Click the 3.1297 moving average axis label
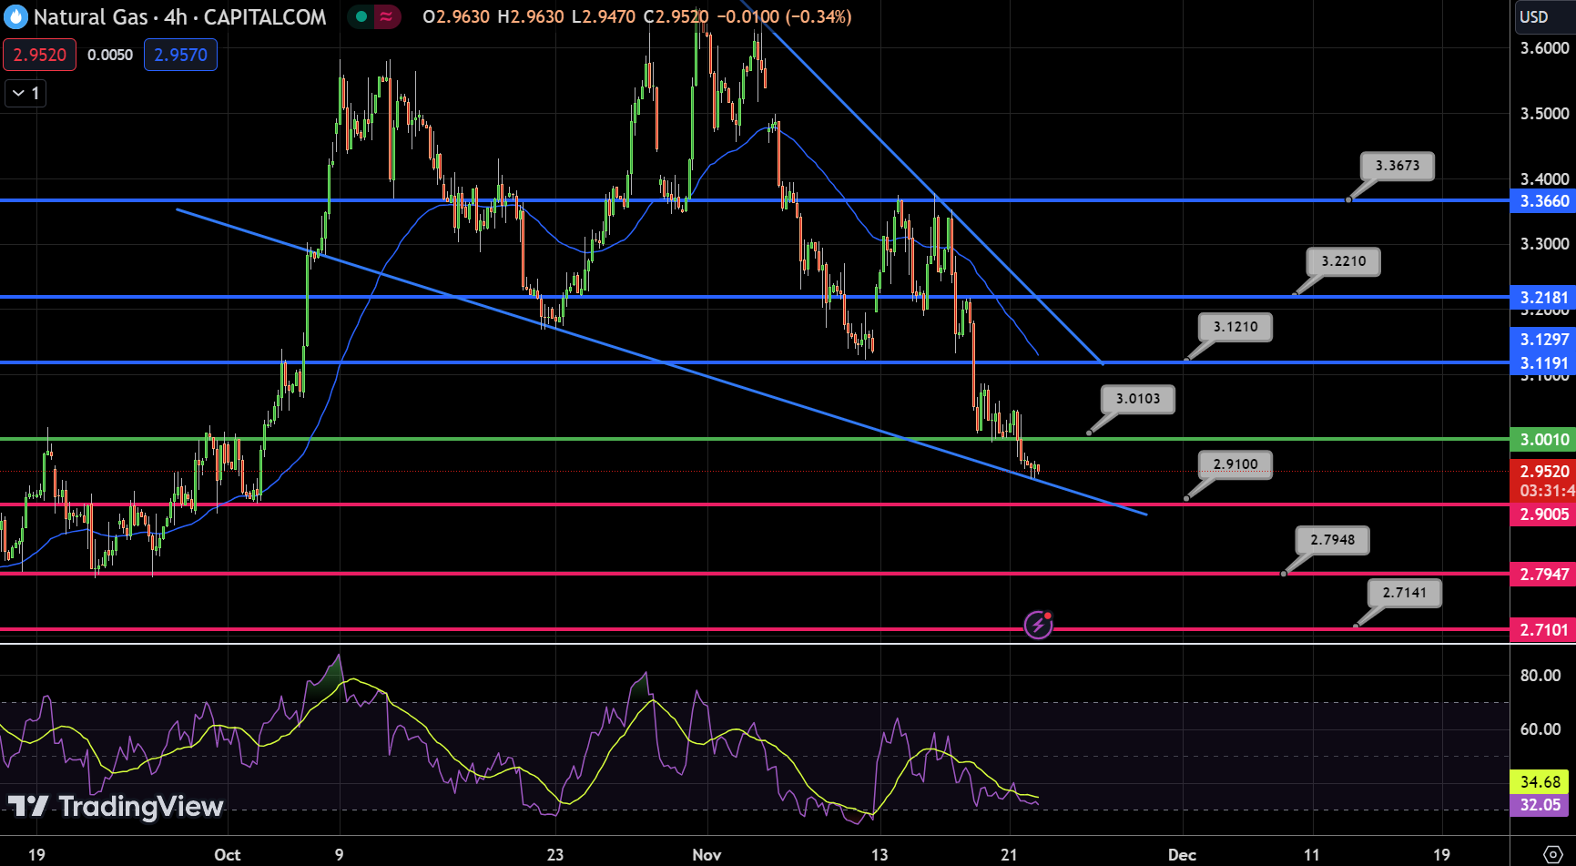1576x866 pixels. coord(1543,339)
